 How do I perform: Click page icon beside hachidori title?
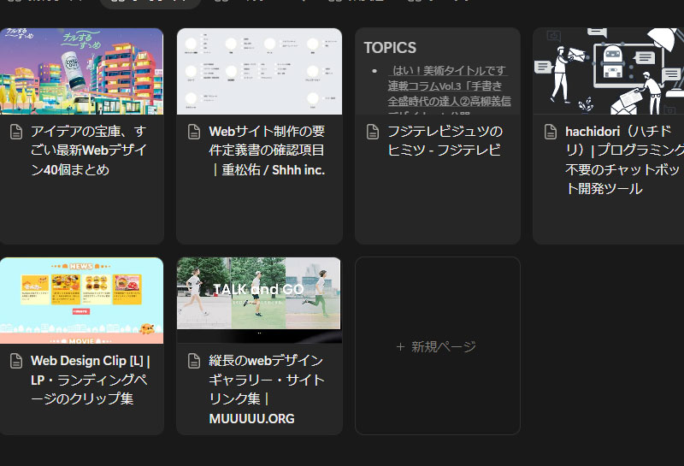point(551,132)
